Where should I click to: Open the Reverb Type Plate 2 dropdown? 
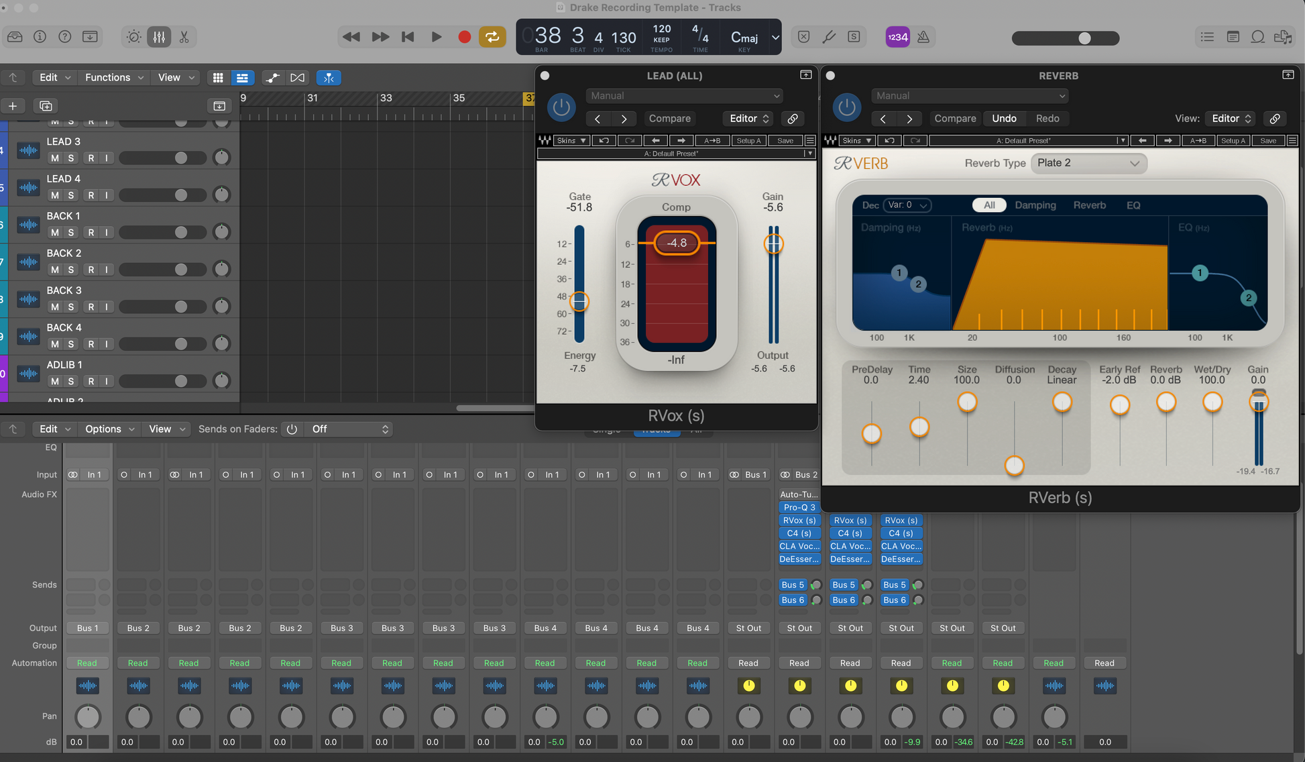tap(1088, 163)
